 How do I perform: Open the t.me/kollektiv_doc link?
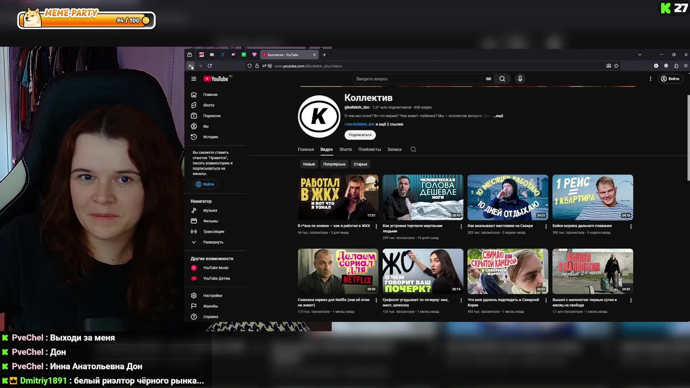[360, 124]
